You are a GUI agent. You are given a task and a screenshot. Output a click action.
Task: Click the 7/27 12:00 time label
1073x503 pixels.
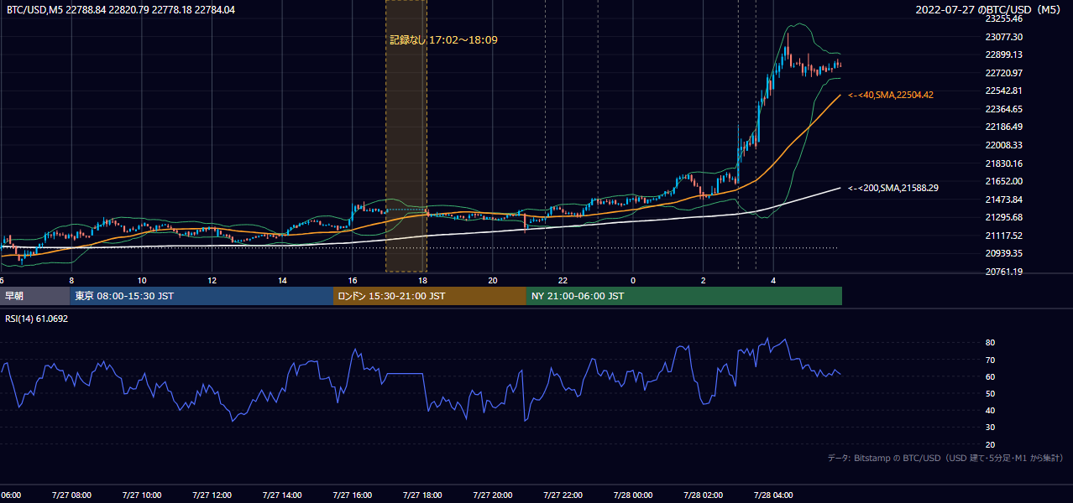click(212, 495)
